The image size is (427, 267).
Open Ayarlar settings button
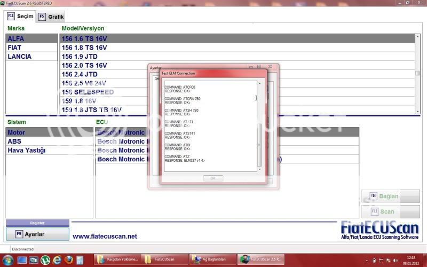click(x=37, y=234)
